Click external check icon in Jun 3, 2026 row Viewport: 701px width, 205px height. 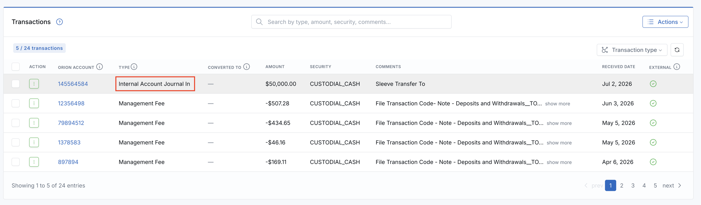(x=653, y=103)
